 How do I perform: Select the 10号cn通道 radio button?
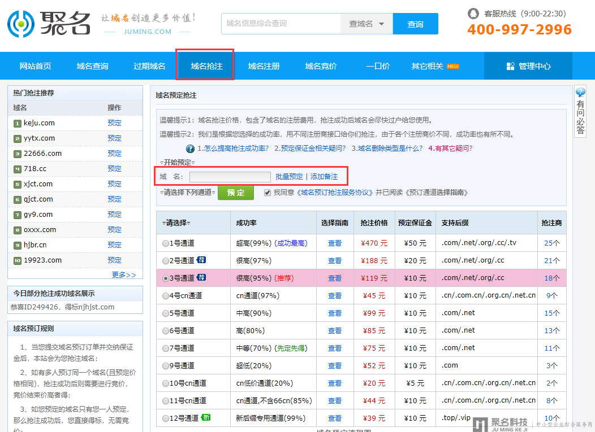[166, 383]
